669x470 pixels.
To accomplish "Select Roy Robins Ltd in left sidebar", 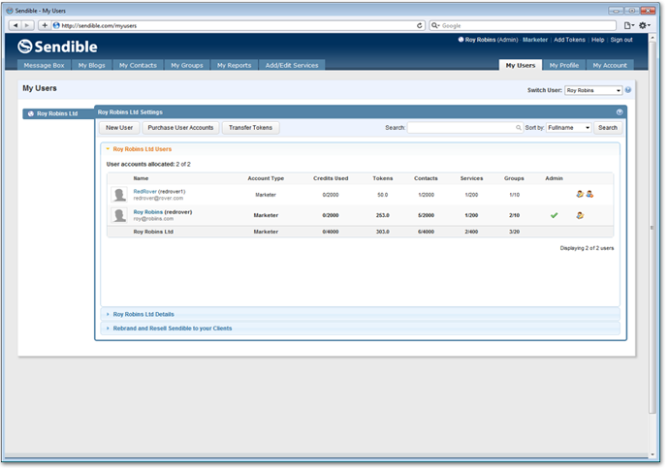I will tap(58, 114).
